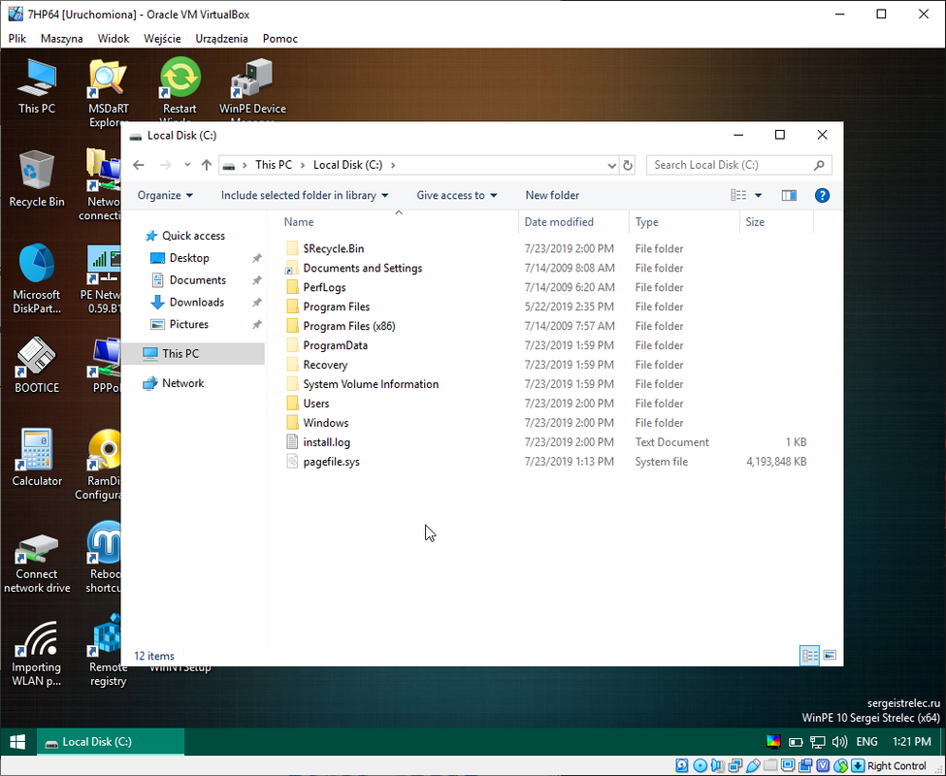946x776 pixels.
Task: Toggle the preview pane button
Action: click(789, 195)
